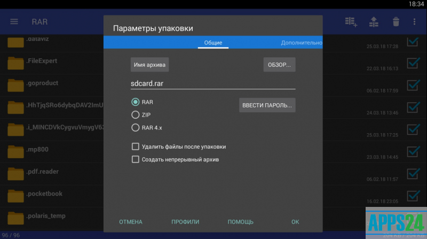This screenshot has height=239, width=427.
Task: Tap the extract archive icon
Action: coord(374,22)
